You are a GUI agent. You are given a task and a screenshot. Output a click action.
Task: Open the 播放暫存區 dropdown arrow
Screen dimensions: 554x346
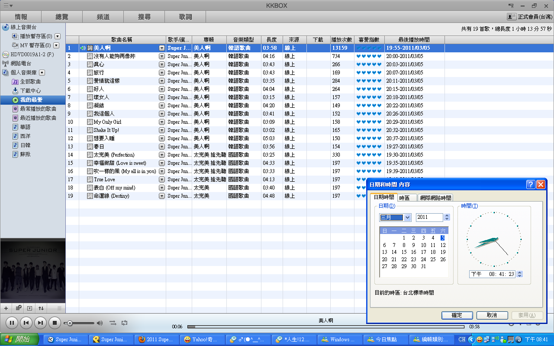point(58,36)
